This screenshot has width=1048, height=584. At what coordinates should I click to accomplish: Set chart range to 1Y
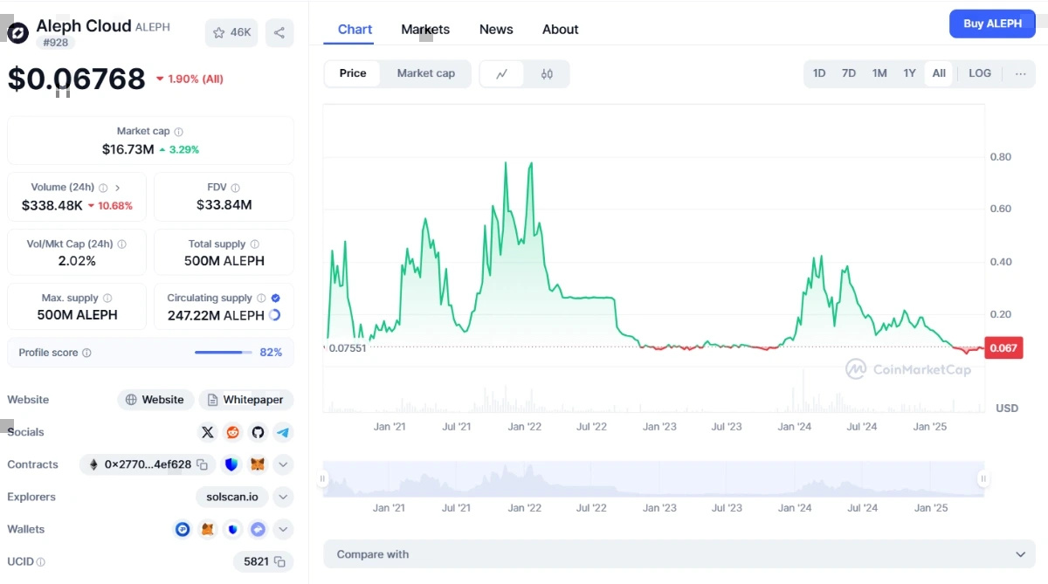tap(909, 73)
